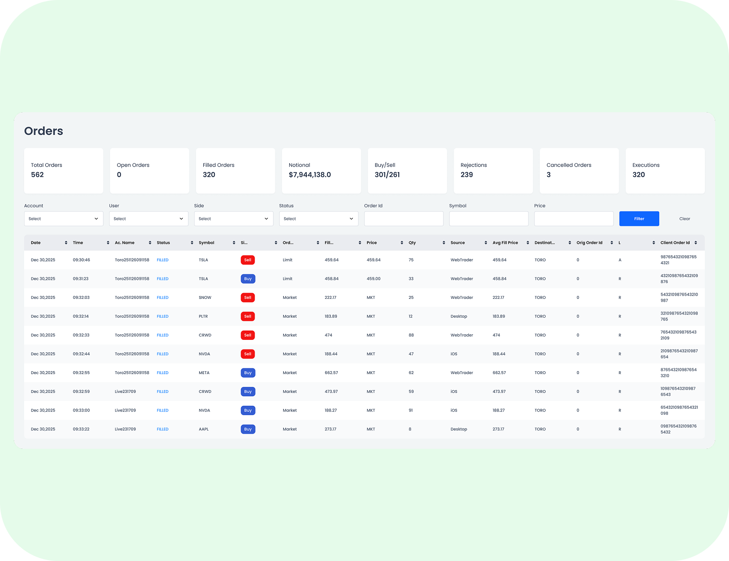This screenshot has height=561, width=729.
Task: Click the Clear filters button
Action: [684, 219]
